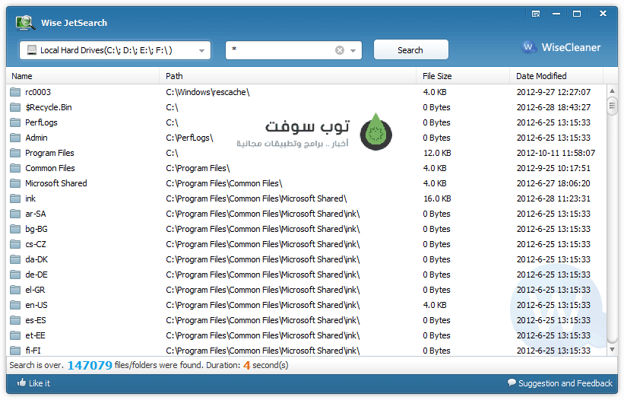Click the thumbs-up Like it icon
624x400 pixels.
pyautogui.click(x=21, y=383)
